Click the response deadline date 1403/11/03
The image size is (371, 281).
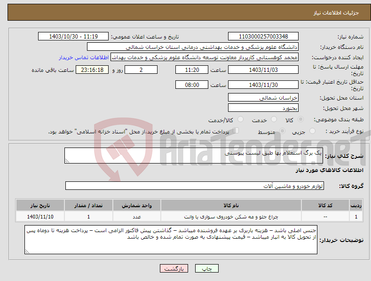pyautogui.click(x=263, y=70)
